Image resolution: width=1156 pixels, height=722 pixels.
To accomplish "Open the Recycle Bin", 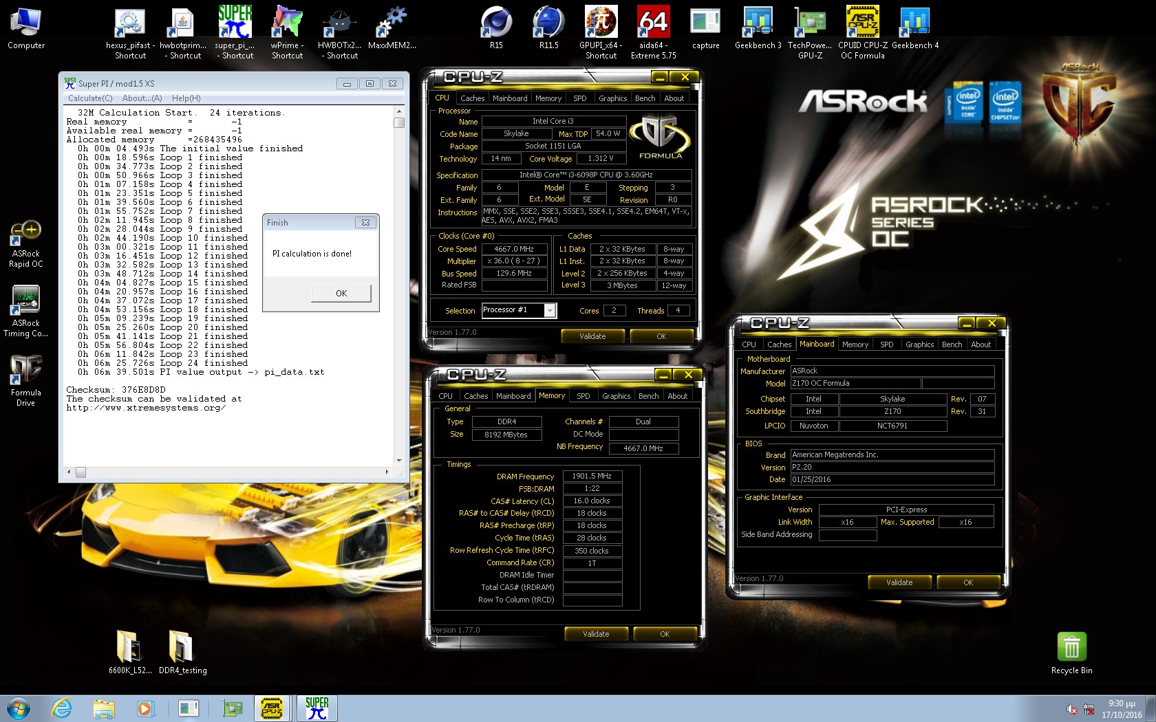I will click(x=1071, y=653).
